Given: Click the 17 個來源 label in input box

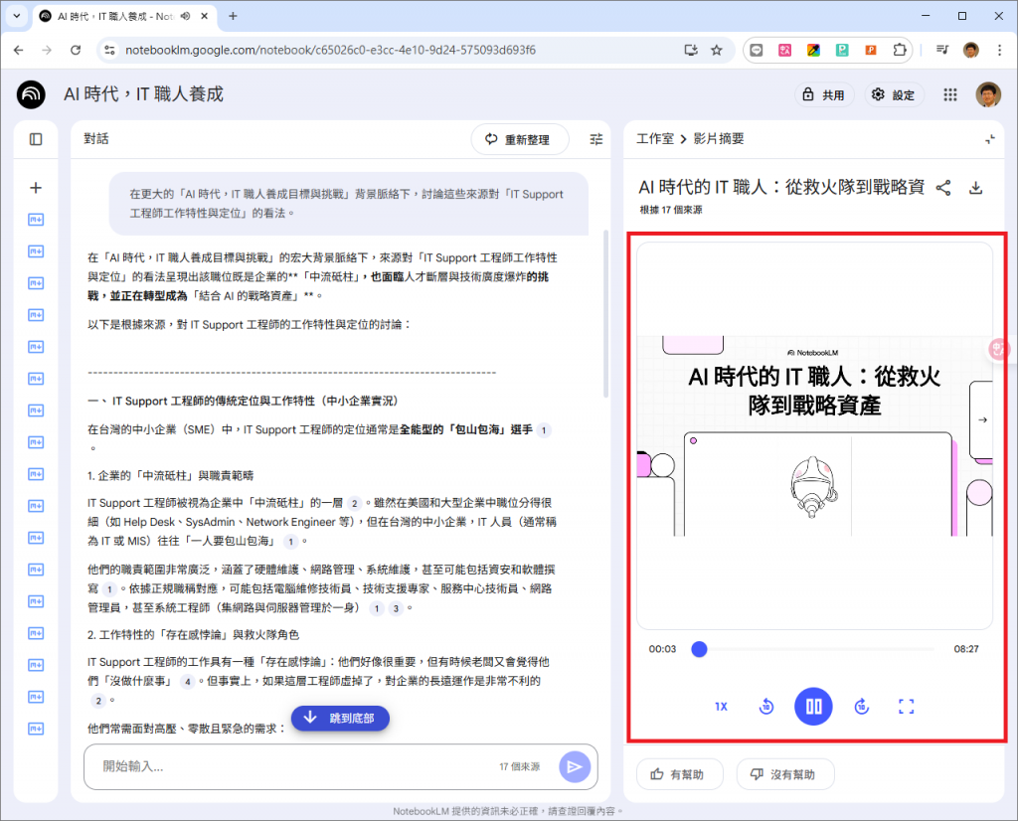Looking at the screenshot, I should click(519, 766).
